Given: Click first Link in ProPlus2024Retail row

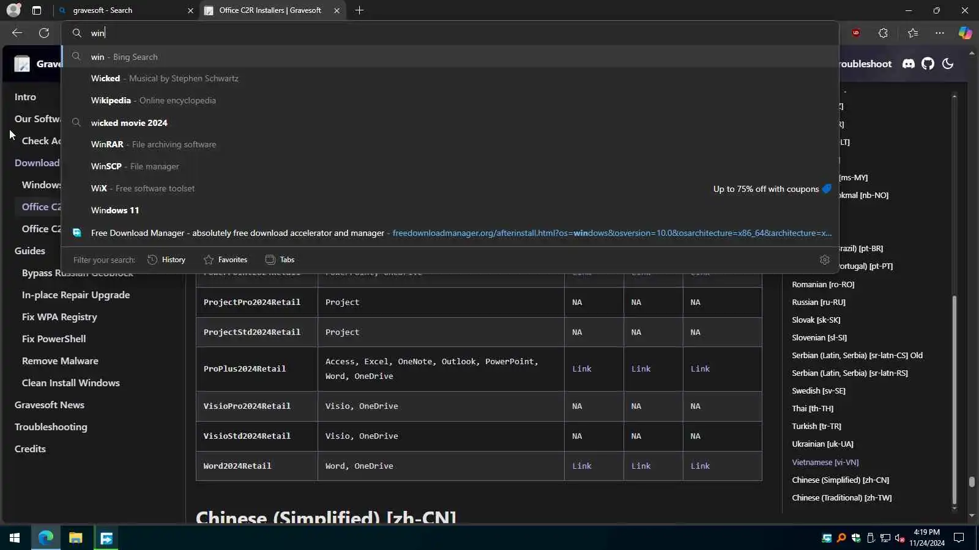Looking at the screenshot, I should 582,369.
